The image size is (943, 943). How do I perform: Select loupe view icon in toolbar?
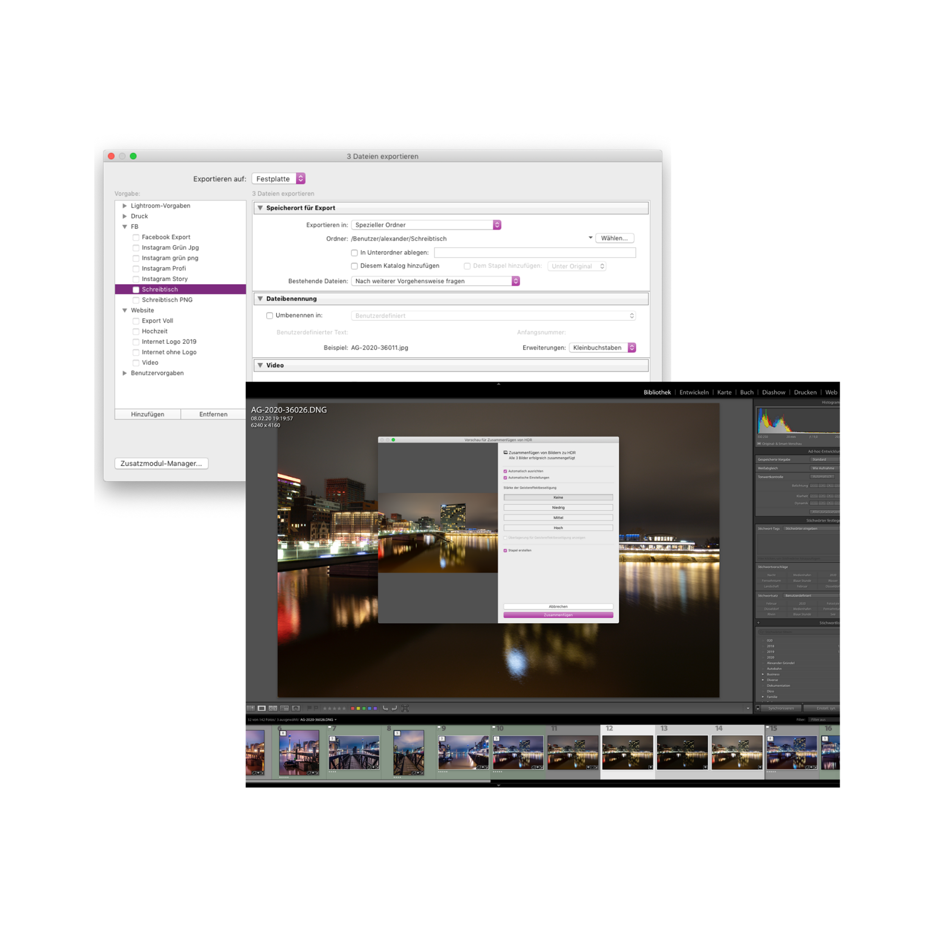pyautogui.click(x=261, y=708)
